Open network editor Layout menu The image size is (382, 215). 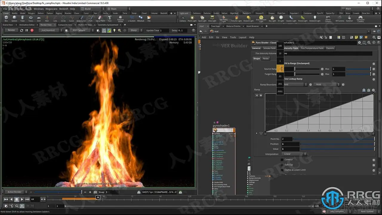click(242, 37)
